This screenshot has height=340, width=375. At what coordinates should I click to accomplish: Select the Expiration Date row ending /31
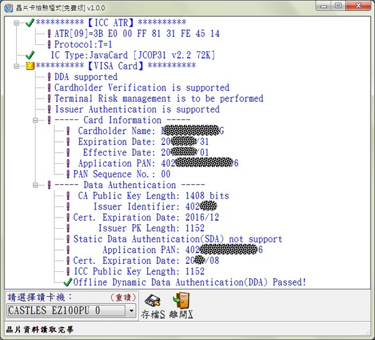[x=144, y=141]
